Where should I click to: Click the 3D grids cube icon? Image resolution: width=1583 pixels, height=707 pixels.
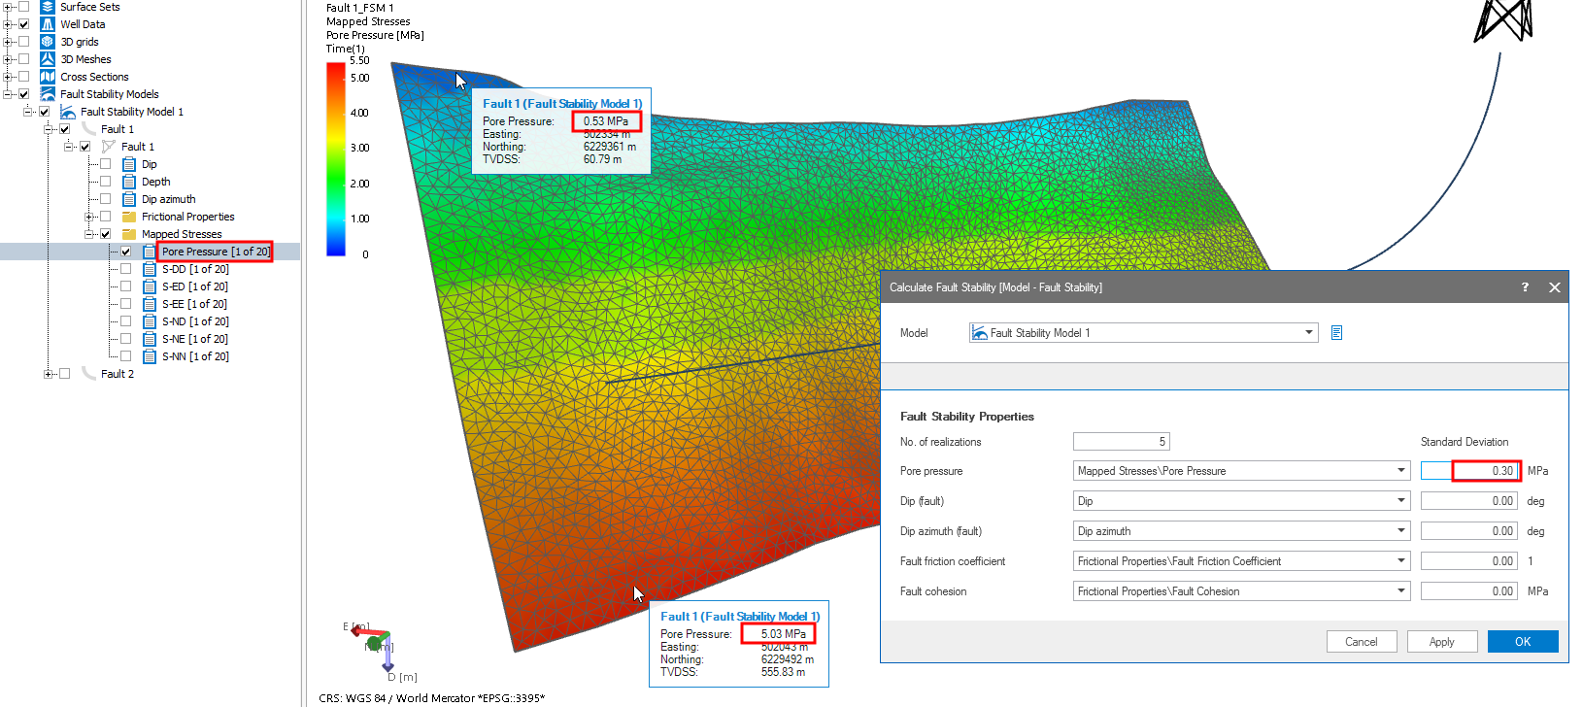click(x=48, y=42)
